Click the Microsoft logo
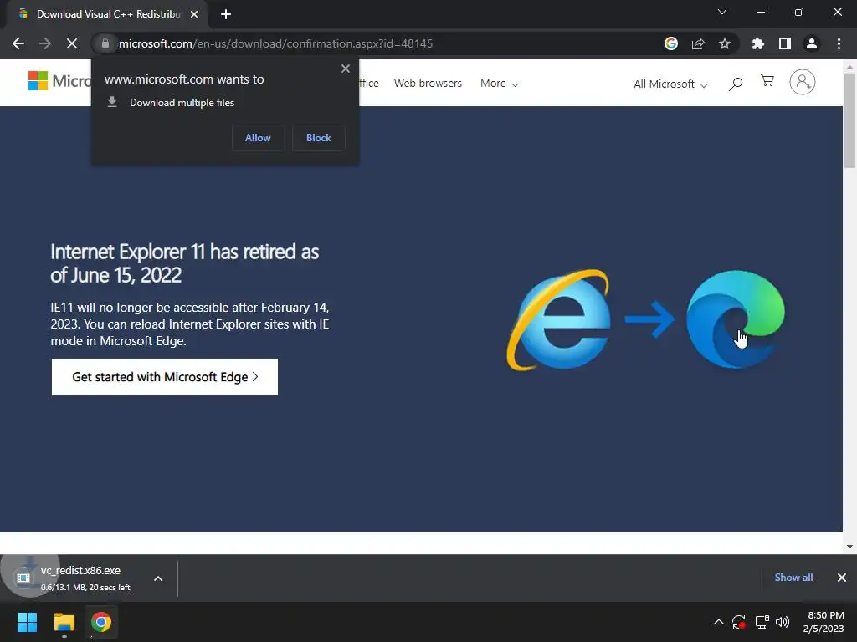857x642 pixels. [x=59, y=81]
